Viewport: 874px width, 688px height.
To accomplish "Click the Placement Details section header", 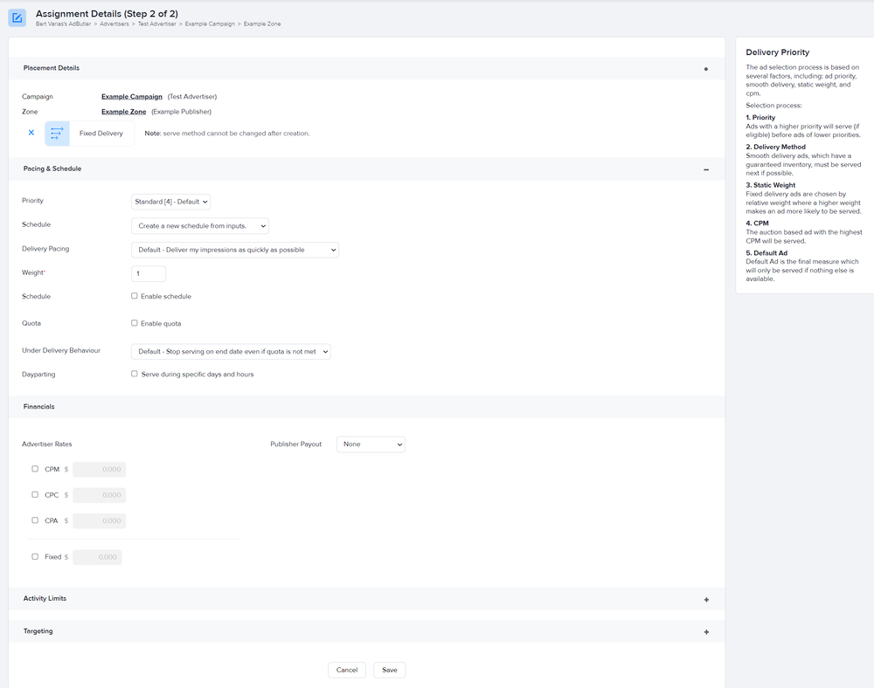I will tap(367, 68).
